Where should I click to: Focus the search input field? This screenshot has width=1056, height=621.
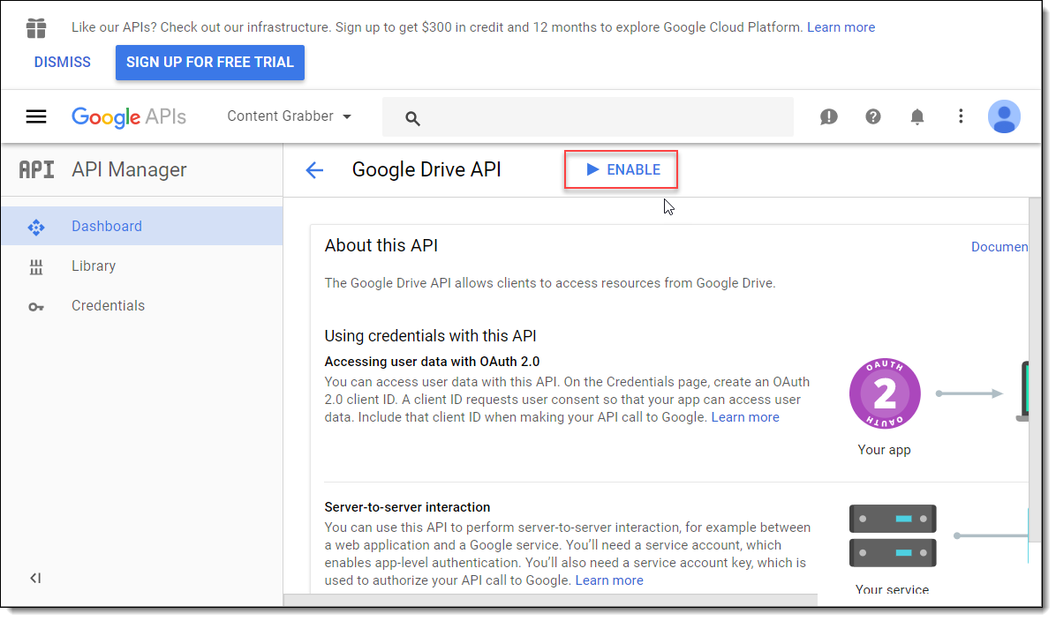tap(588, 117)
